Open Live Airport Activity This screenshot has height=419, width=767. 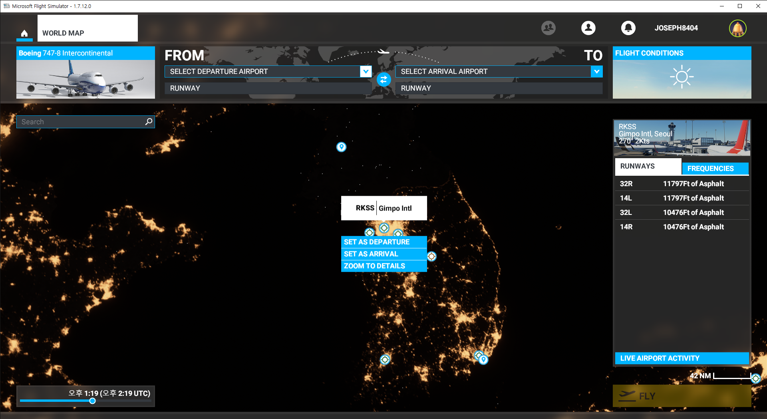(682, 358)
